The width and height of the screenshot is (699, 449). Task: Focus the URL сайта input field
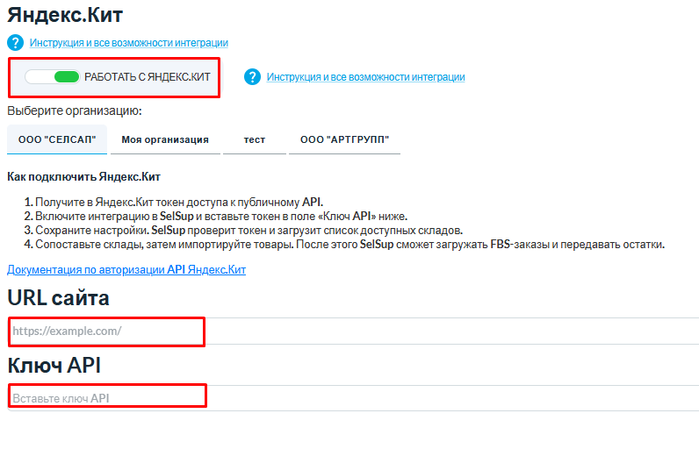coord(353,331)
